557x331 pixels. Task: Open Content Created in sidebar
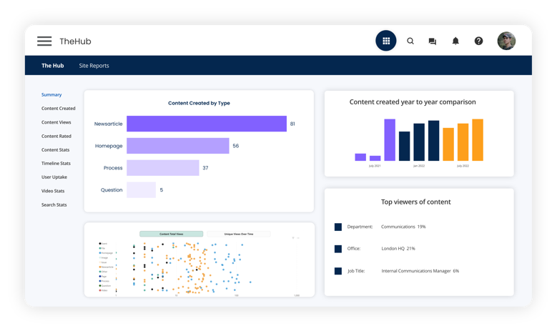(x=58, y=109)
